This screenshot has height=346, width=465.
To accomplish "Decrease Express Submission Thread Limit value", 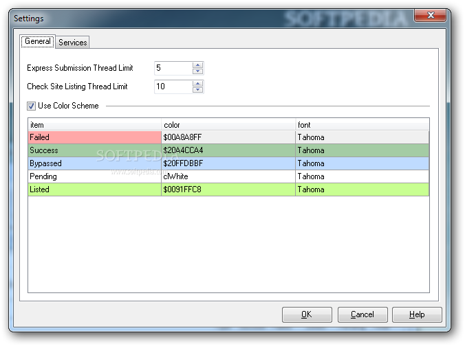I will pyautogui.click(x=198, y=71).
